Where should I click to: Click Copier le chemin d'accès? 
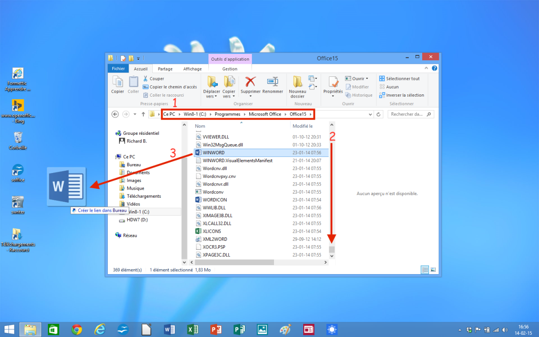click(170, 87)
